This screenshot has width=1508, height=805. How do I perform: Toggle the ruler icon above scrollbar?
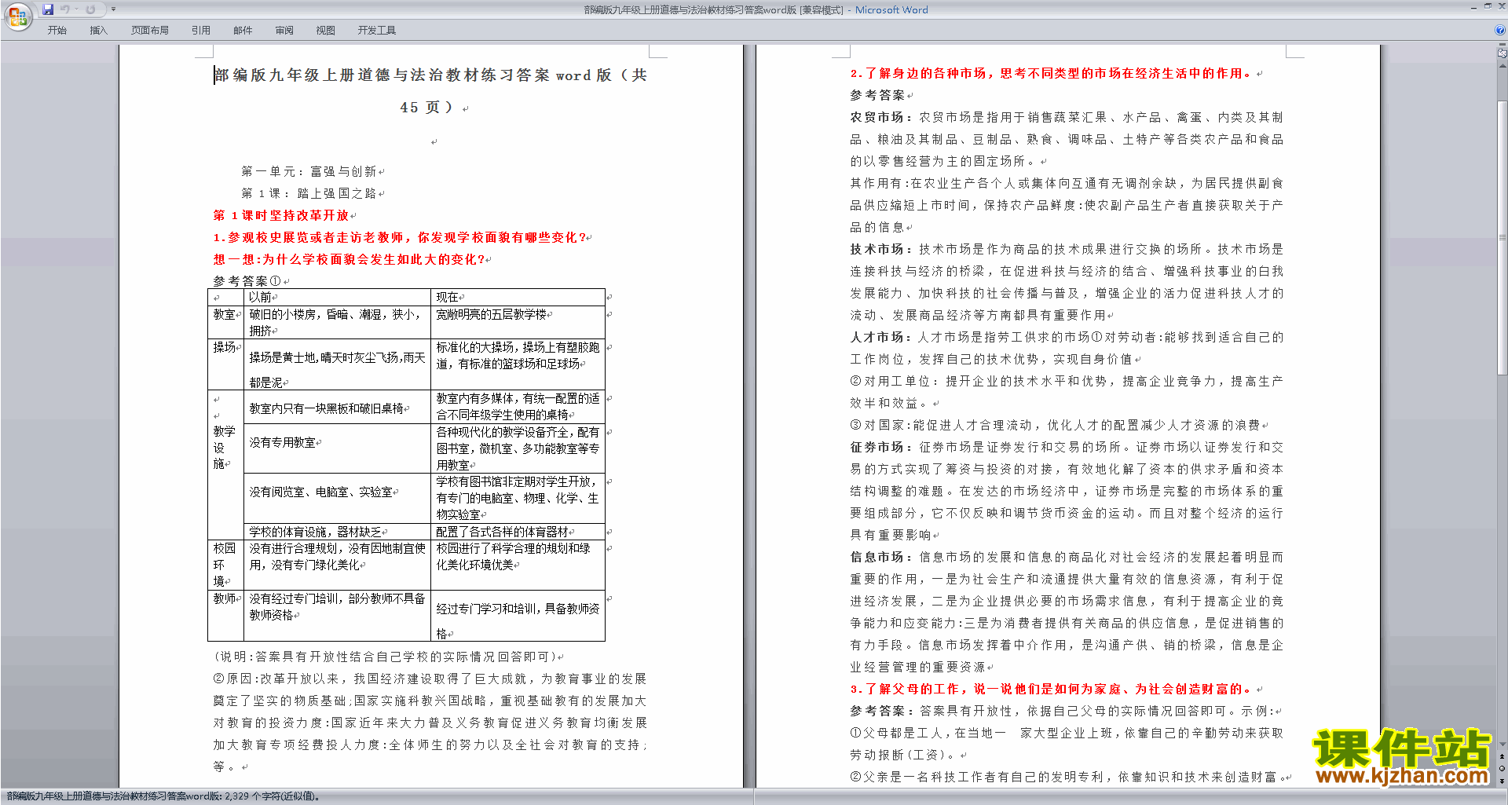click(1503, 53)
